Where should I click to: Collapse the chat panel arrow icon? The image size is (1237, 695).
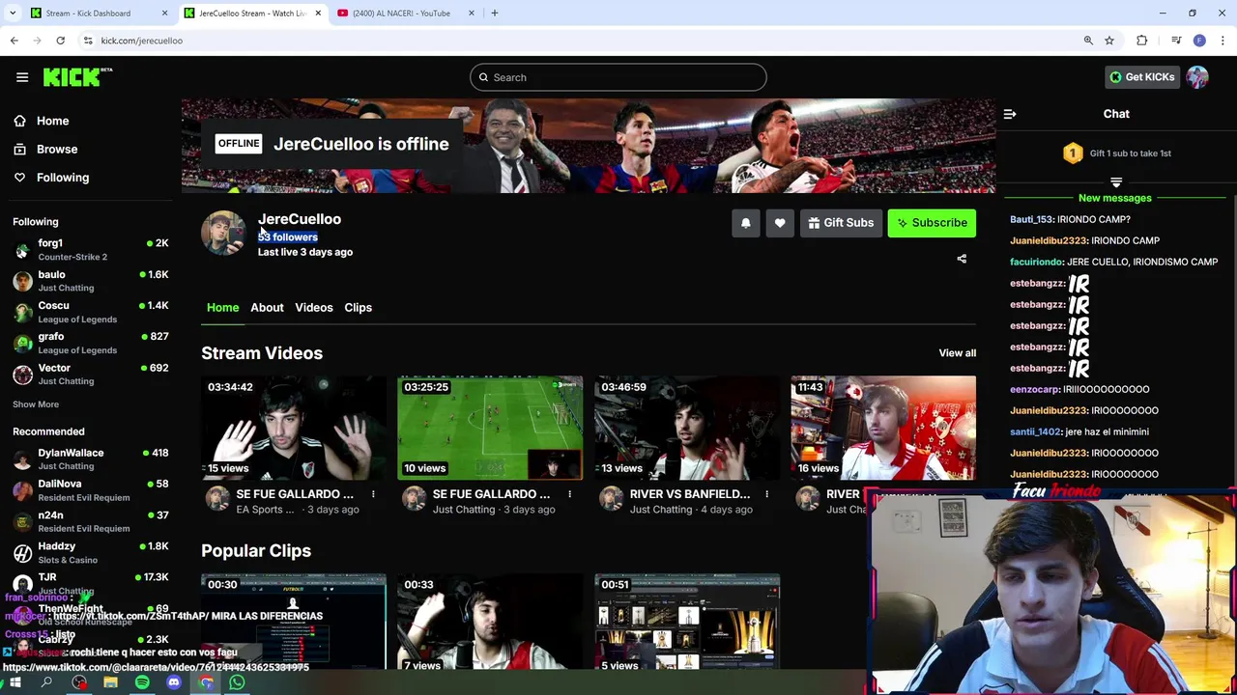[1010, 114]
